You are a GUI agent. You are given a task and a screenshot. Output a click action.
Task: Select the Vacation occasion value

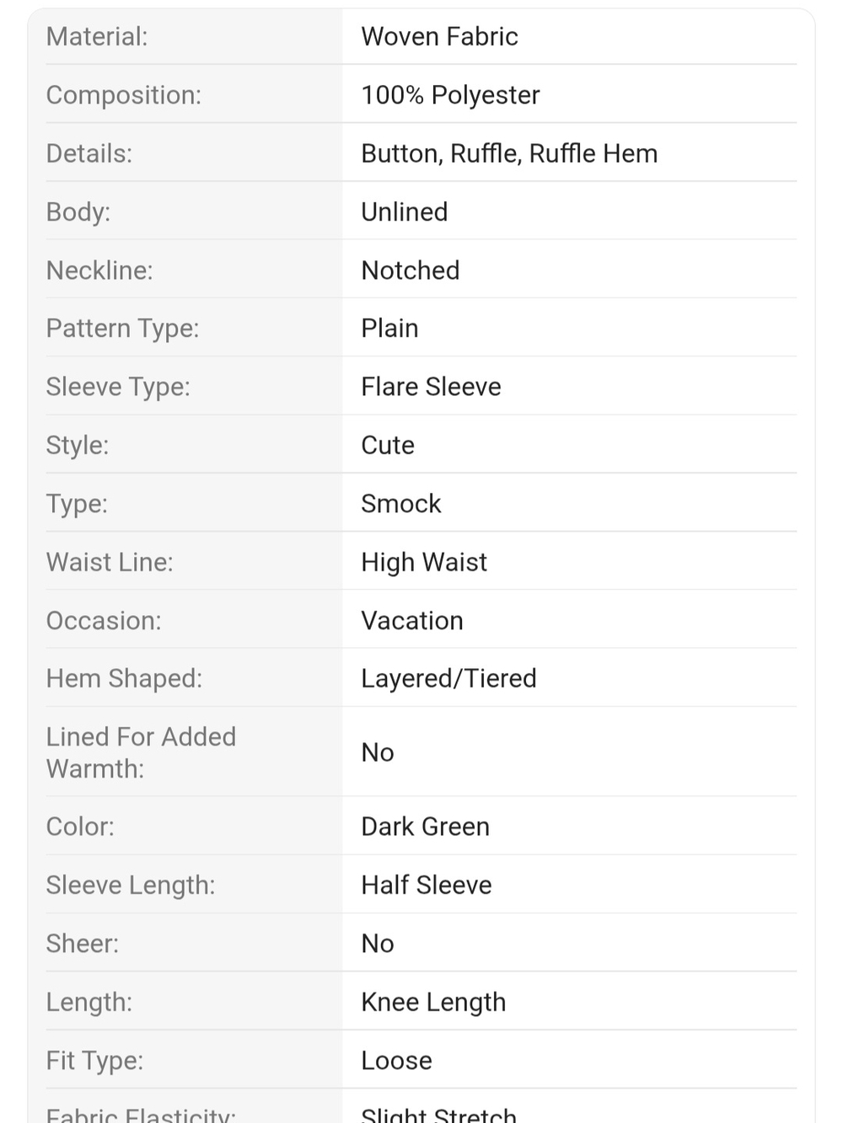[412, 620]
